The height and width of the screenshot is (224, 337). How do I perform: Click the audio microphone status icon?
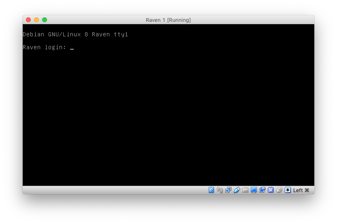(220, 190)
